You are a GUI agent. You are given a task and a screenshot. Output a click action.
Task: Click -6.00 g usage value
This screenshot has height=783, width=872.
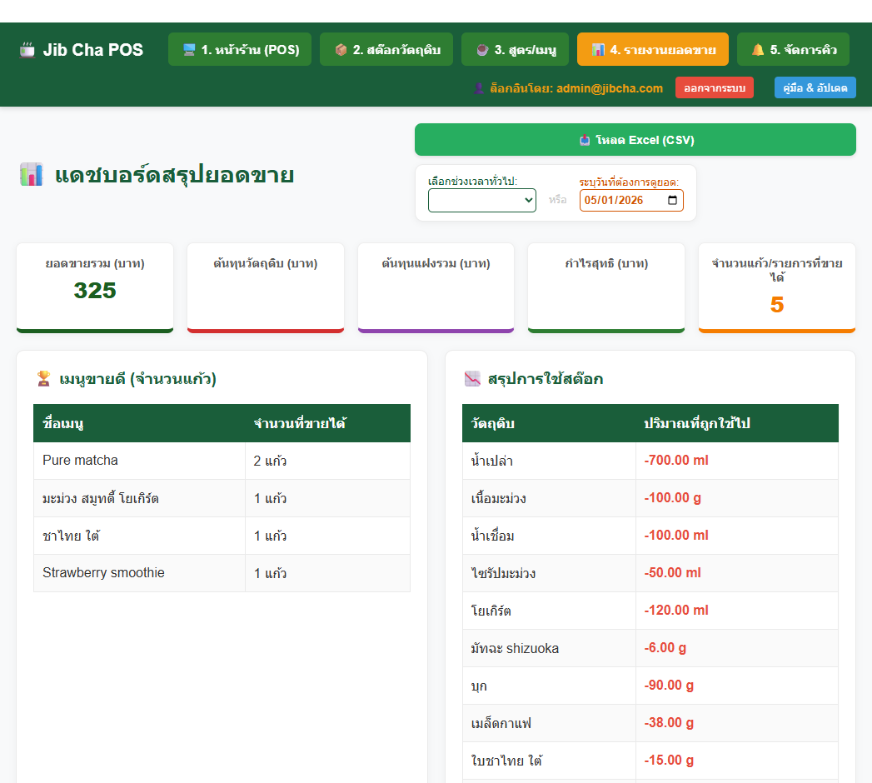(x=665, y=648)
